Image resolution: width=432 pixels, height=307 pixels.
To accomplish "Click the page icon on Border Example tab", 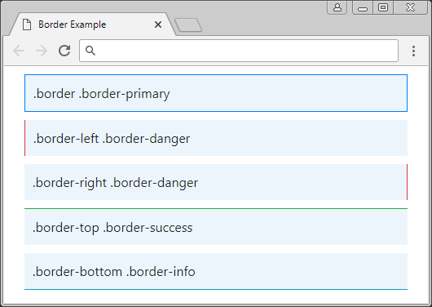I will (x=27, y=24).
